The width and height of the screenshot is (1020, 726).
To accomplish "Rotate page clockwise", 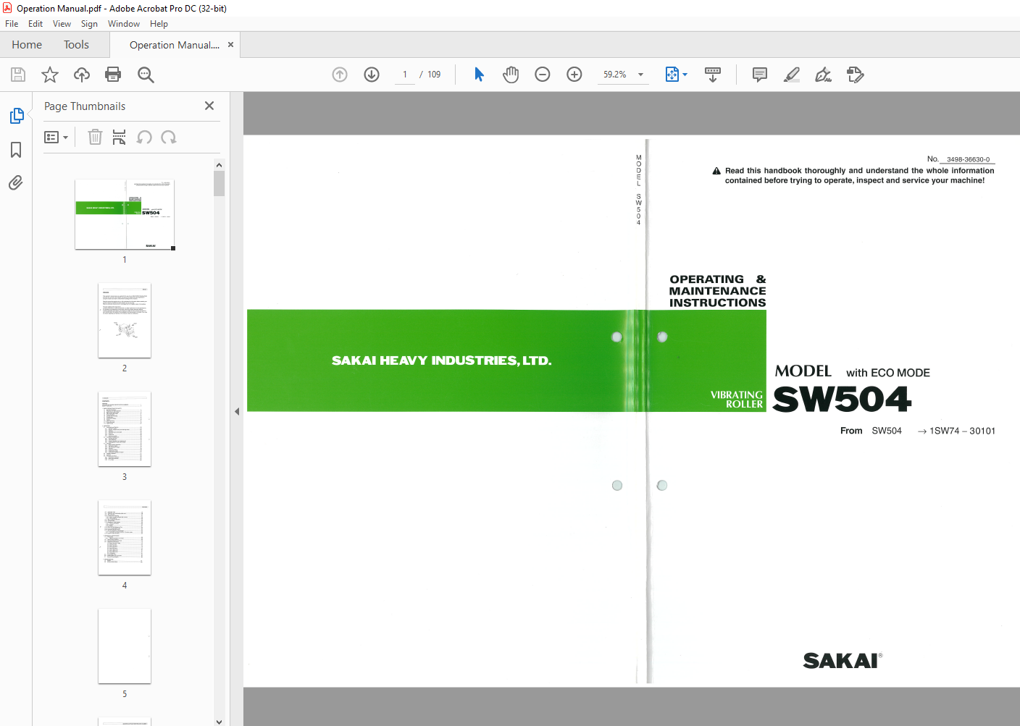I will (169, 137).
